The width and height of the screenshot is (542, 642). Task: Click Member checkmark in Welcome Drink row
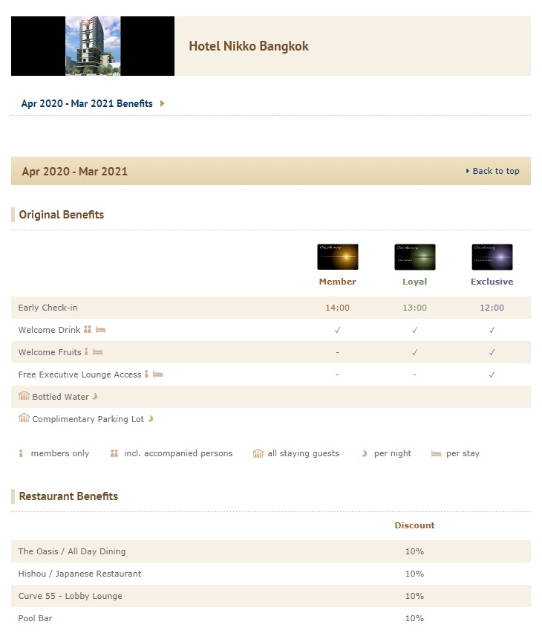(337, 330)
